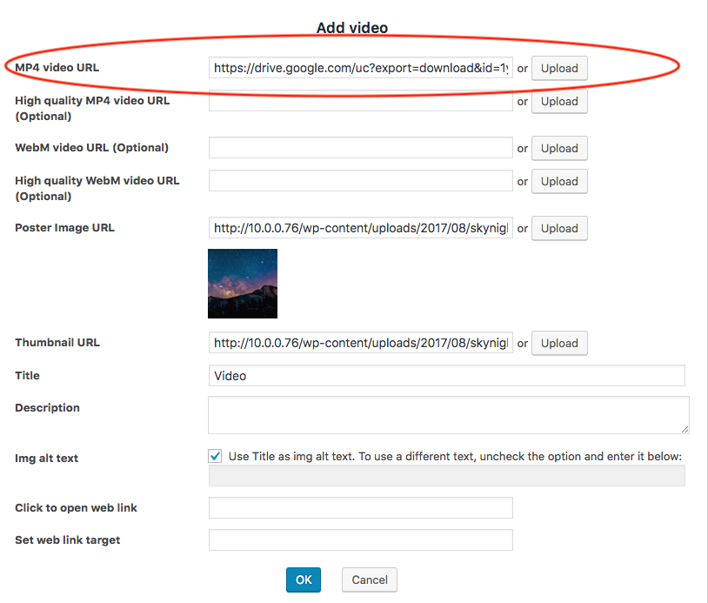Select the High quality WebM video URL field
The height and width of the screenshot is (603, 708).
(x=360, y=181)
